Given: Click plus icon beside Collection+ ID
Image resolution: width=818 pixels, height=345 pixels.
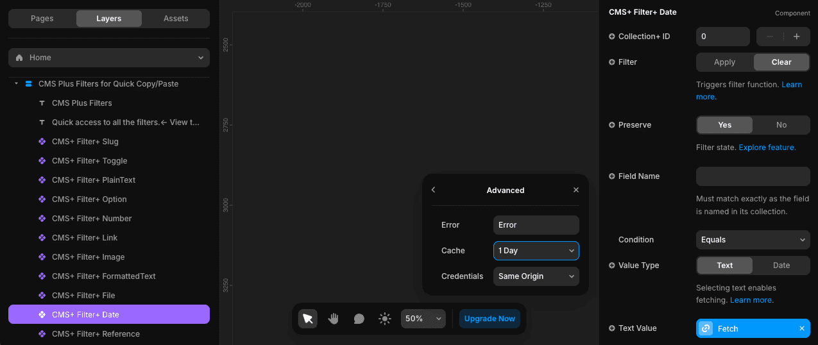Looking at the screenshot, I should pos(612,37).
